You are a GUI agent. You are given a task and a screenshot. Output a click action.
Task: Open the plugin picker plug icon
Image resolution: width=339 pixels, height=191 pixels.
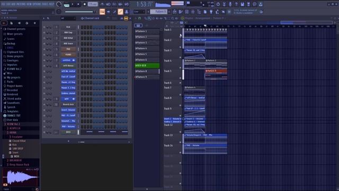pos(211,12)
